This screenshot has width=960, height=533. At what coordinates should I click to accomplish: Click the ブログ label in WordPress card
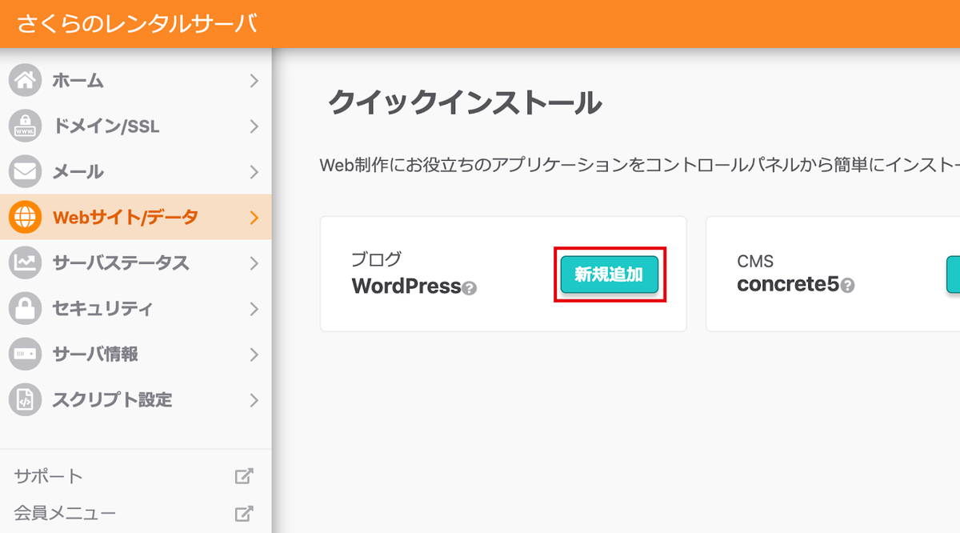click(376, 259)
